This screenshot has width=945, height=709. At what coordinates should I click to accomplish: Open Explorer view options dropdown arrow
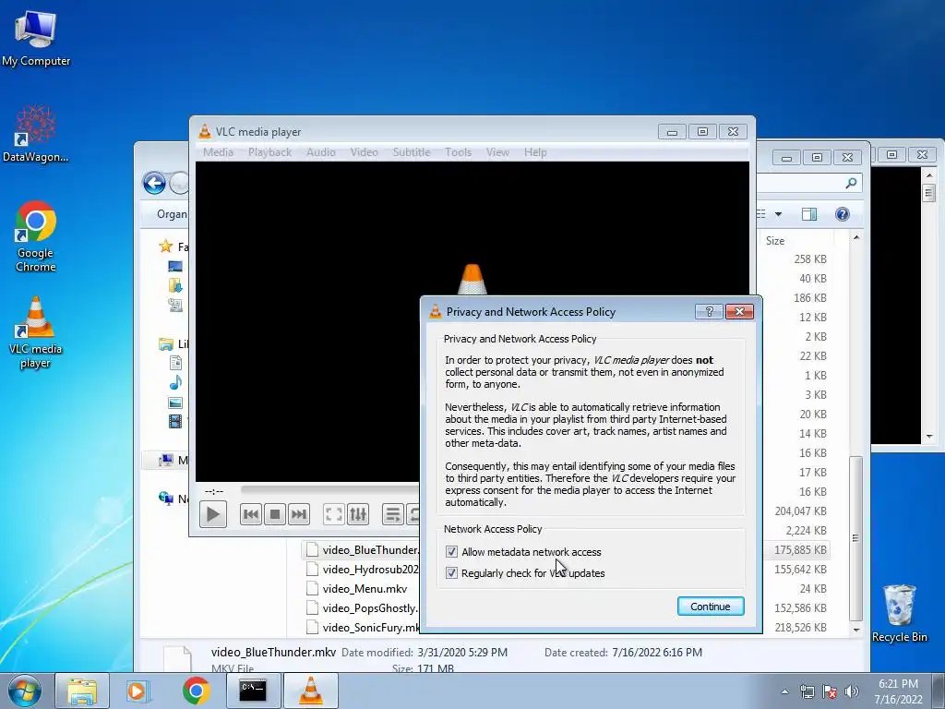pos(778,214)
